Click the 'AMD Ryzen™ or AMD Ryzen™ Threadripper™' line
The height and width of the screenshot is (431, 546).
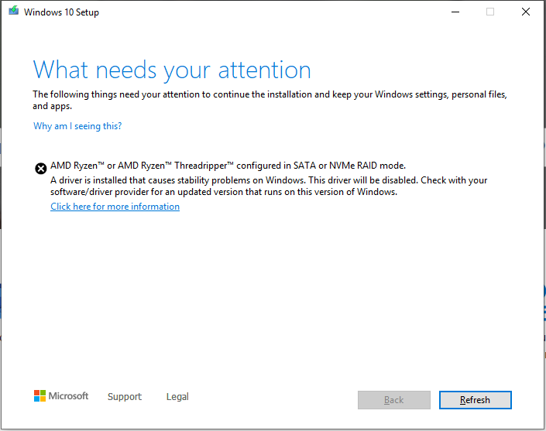(x=228, y=166)
